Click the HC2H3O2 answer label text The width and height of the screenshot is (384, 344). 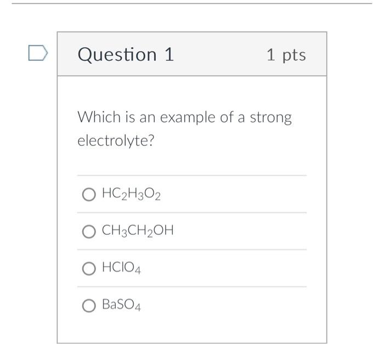point(131,195)
